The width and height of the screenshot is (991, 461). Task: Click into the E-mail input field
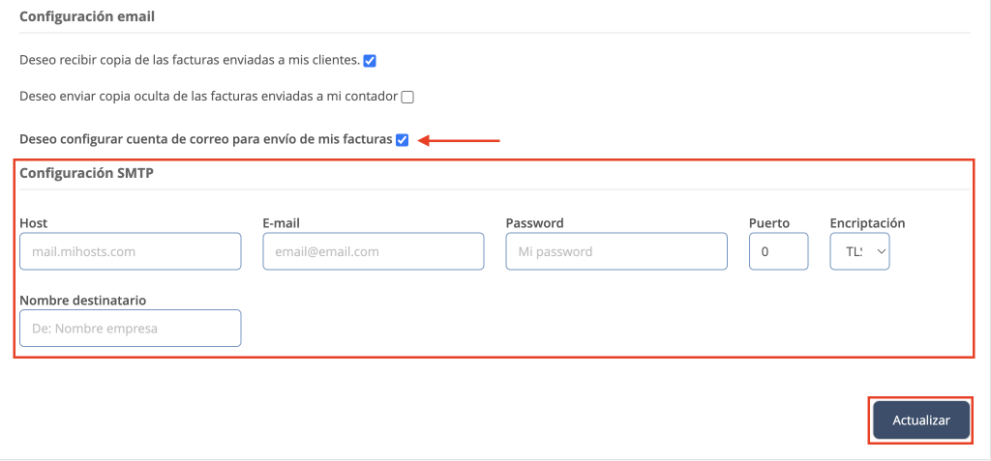373,251
